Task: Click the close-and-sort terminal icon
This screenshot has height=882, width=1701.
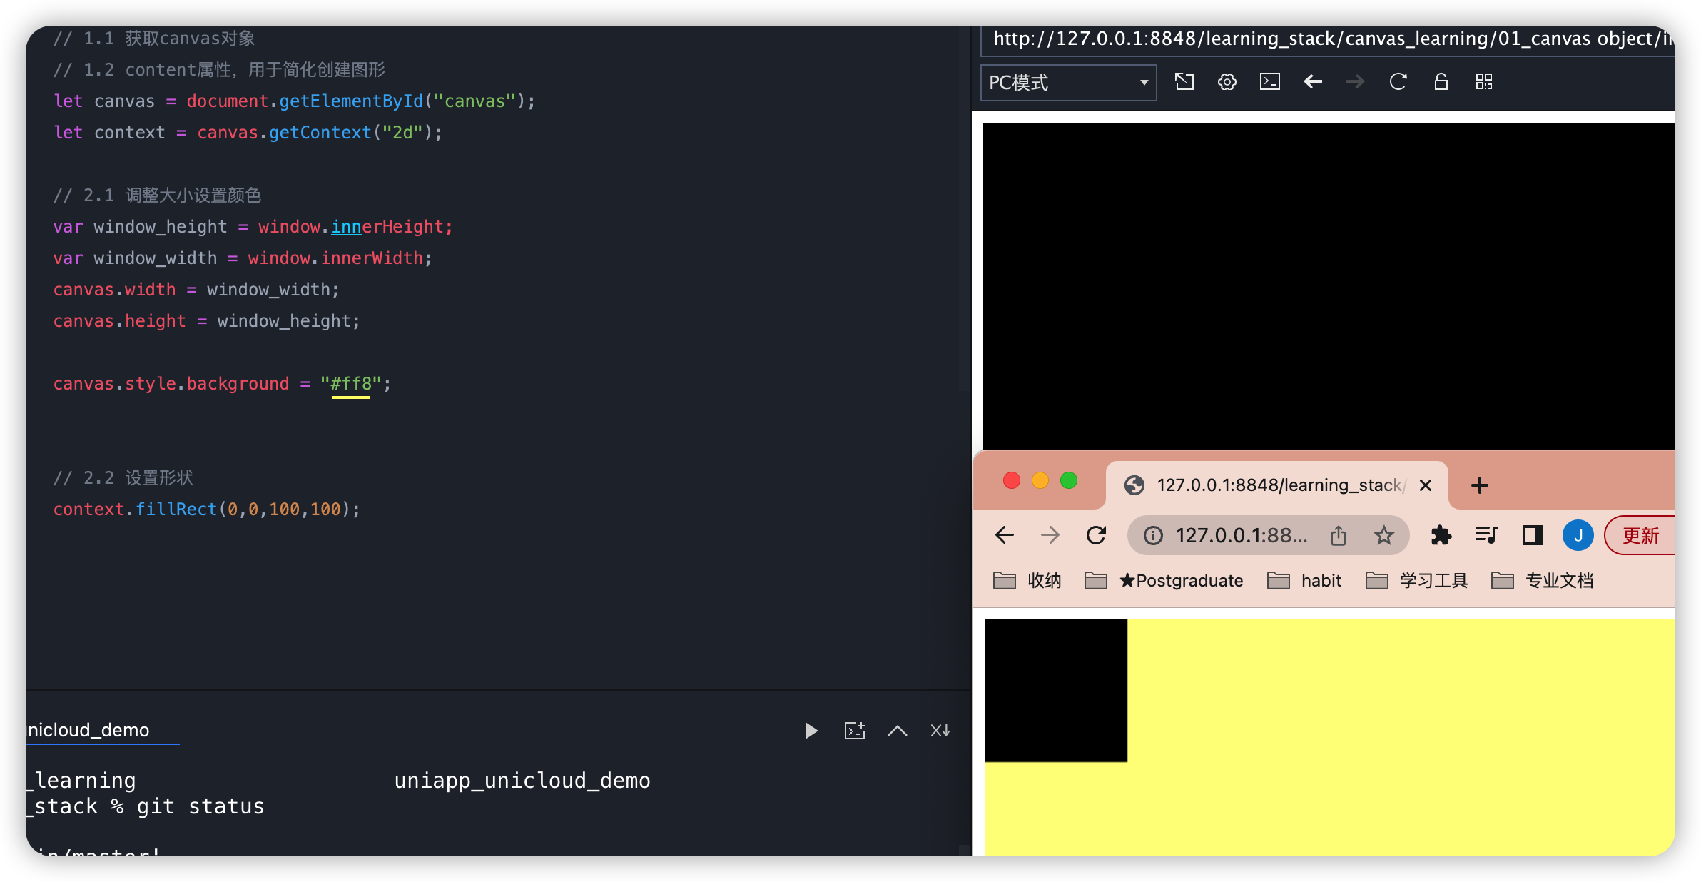Action: pyautogui.click(x=940, y=731)
